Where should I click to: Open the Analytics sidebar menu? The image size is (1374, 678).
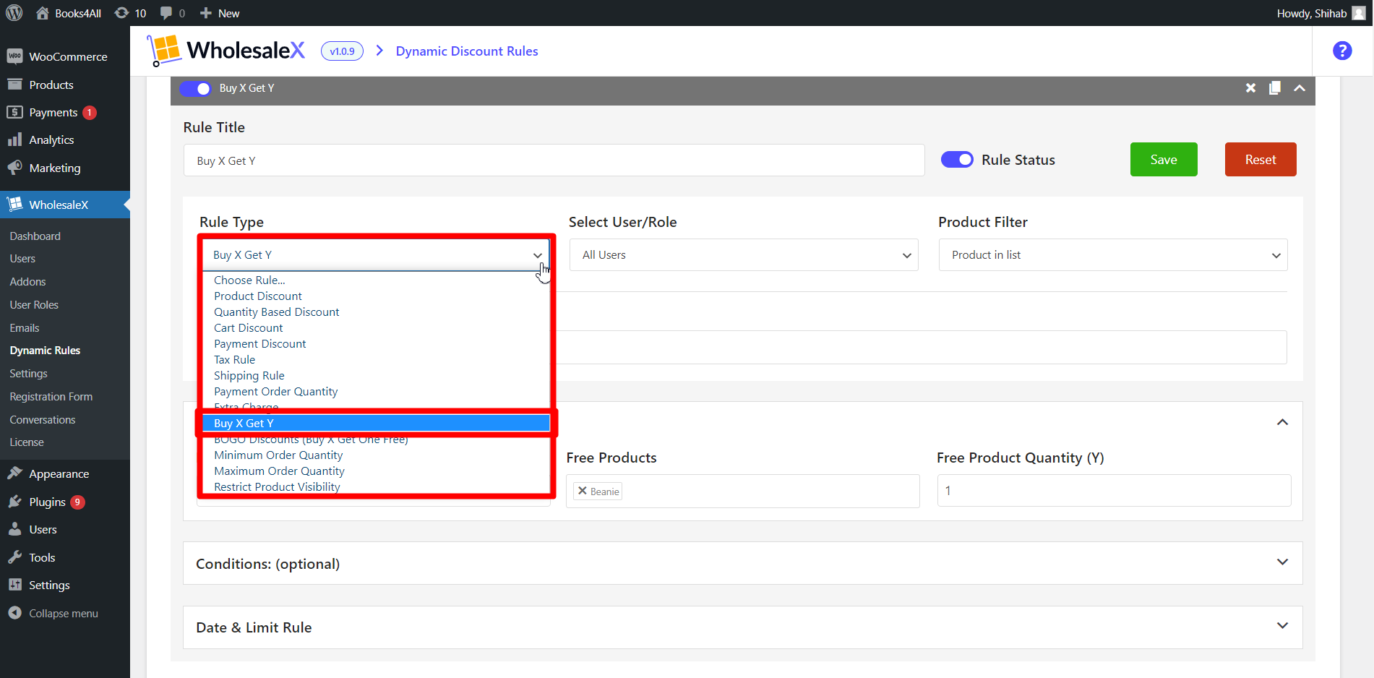click(65, 140)
